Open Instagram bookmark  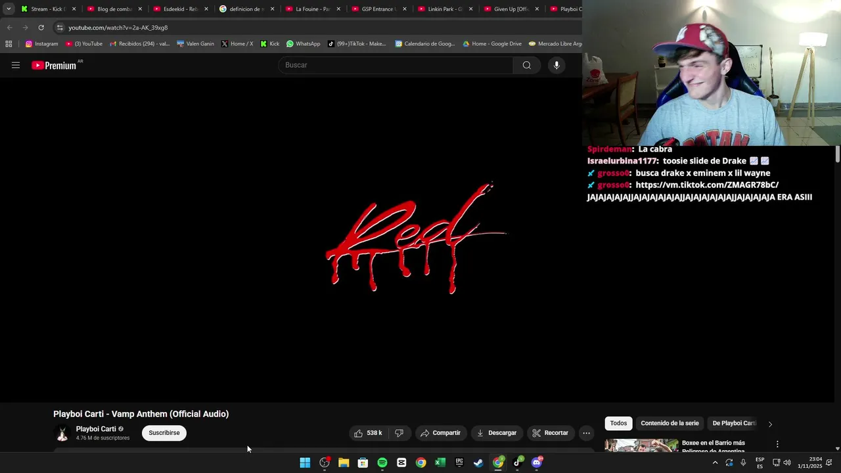coord(41,44)
